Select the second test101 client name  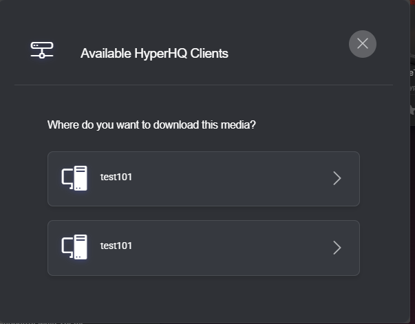tap(116, 246)
